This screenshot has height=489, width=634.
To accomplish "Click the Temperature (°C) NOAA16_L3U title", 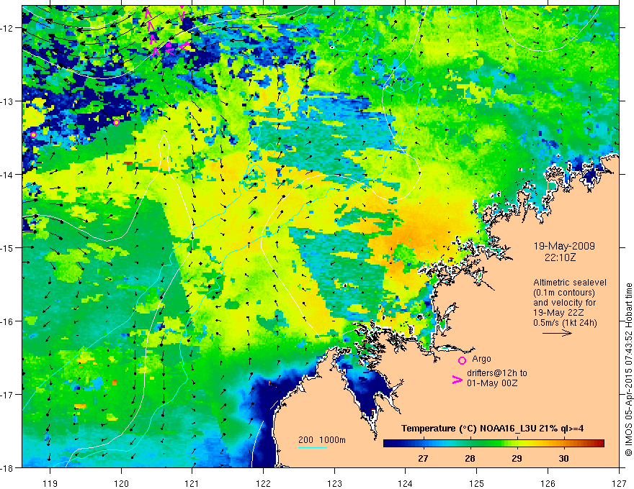I will (492, 429).
